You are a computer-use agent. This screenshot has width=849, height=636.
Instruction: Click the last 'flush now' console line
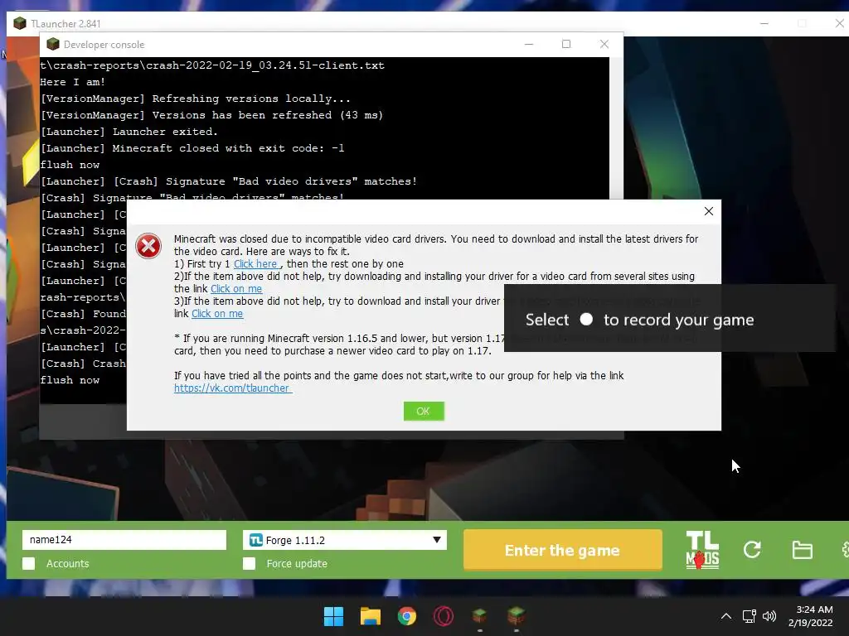[x=70, y=380]
